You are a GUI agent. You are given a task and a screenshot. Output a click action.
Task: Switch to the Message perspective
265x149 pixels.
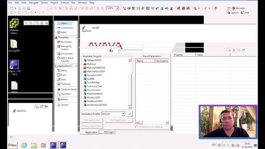[x=238, y=8]
